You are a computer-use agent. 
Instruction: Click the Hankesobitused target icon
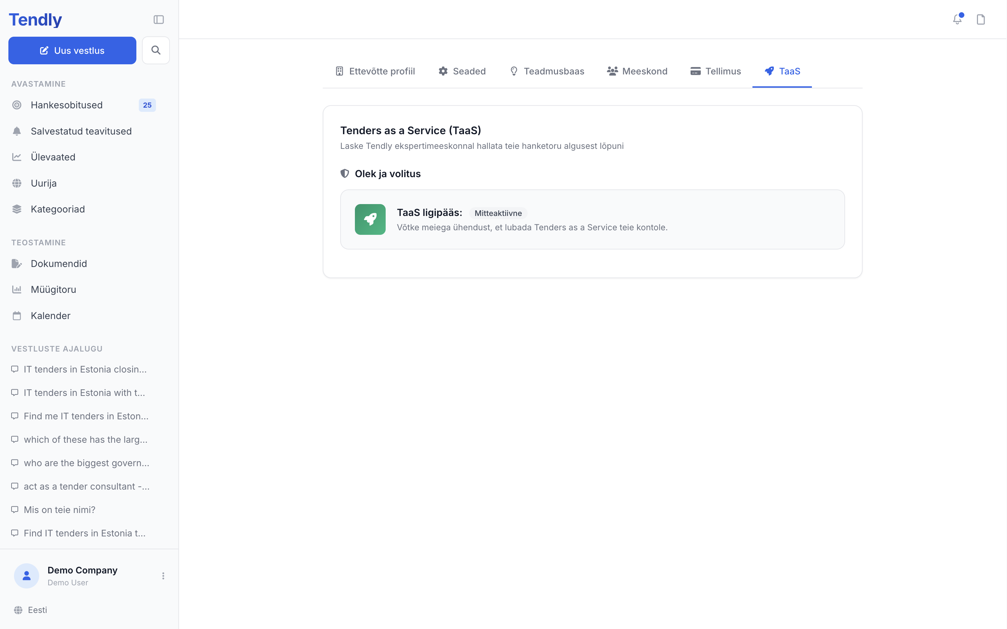click(17, 105)
